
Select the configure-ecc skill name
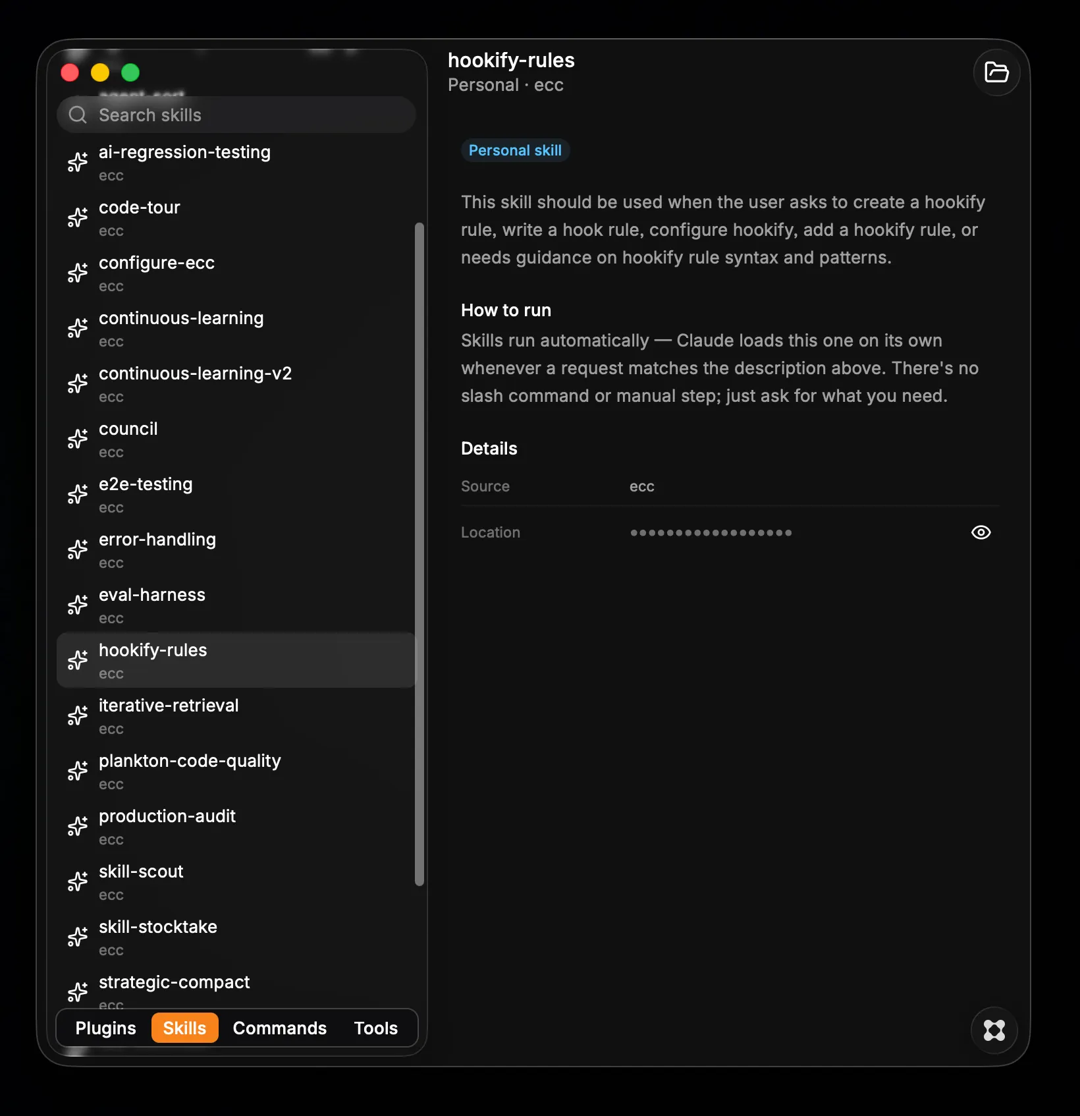pyautogui.click(x=157, y=263)
